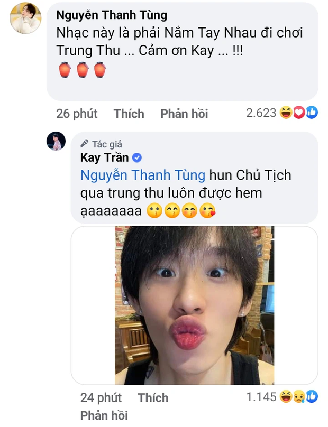Image resolution: width=328 pixels, height=427 pixels.
Task: Open the Nguyễn Thanh Tùng commenter name
Action: pyautogui.click(x=112, y=15)
